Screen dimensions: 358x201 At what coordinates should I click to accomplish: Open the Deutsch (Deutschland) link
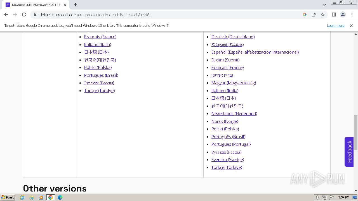[x=233, y=37]
